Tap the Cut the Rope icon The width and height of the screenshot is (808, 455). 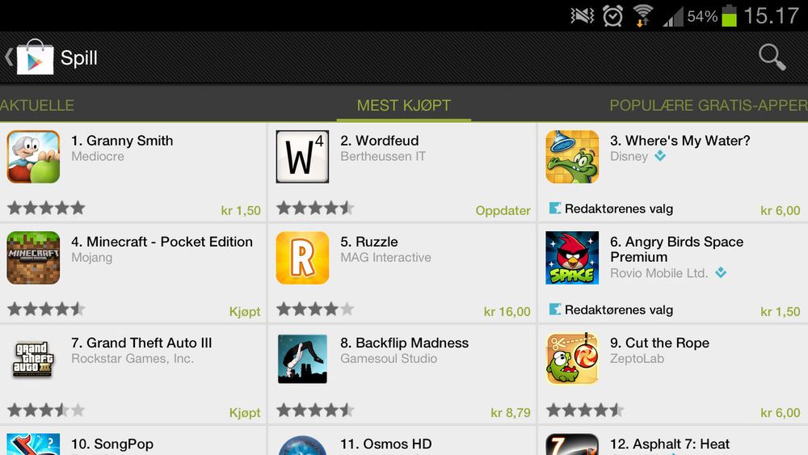tap(572, 359)
